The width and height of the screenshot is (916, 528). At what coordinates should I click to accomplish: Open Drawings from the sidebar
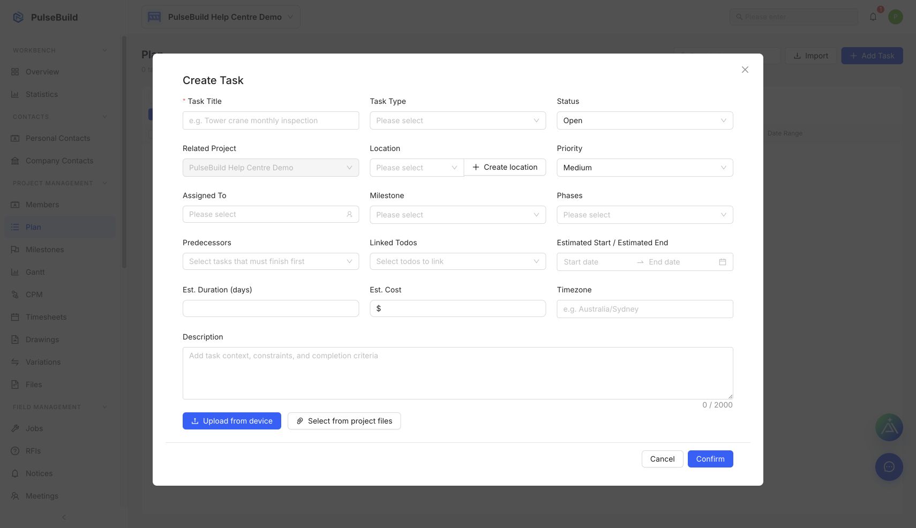coord(60,340)
